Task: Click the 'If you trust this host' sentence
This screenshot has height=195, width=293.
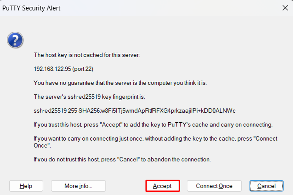Action: (x=153, y=125)
